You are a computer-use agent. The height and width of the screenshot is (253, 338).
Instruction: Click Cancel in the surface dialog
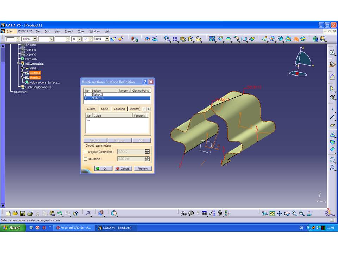pos(123,168)
